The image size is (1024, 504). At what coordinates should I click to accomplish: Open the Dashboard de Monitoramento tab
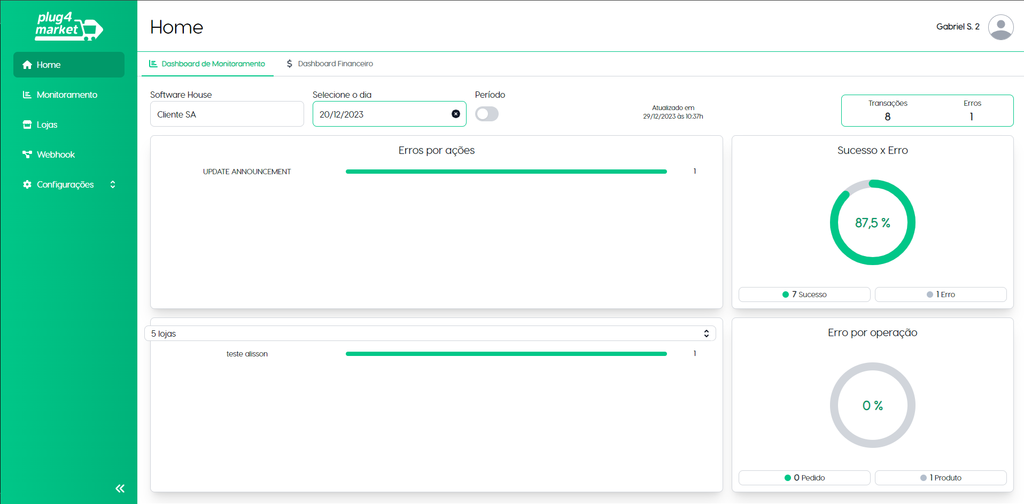[x=207, y=64]
